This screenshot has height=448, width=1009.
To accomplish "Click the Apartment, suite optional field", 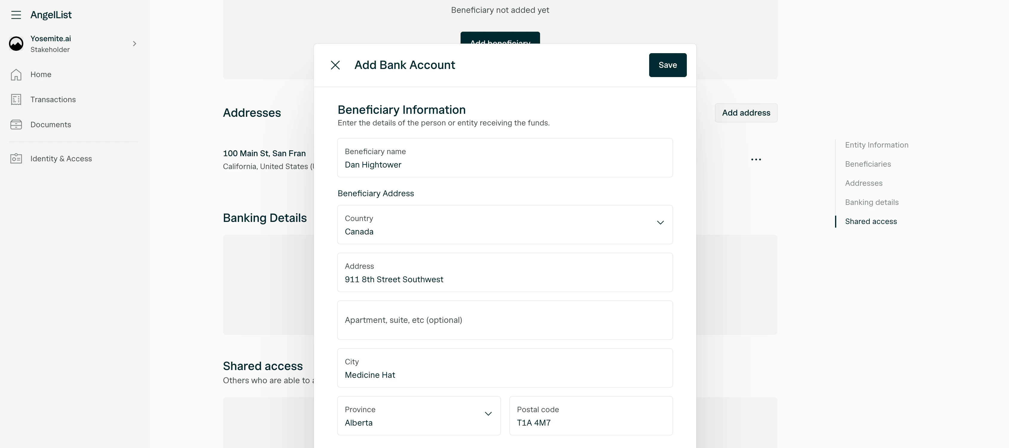I will click(x=504, y=320).
